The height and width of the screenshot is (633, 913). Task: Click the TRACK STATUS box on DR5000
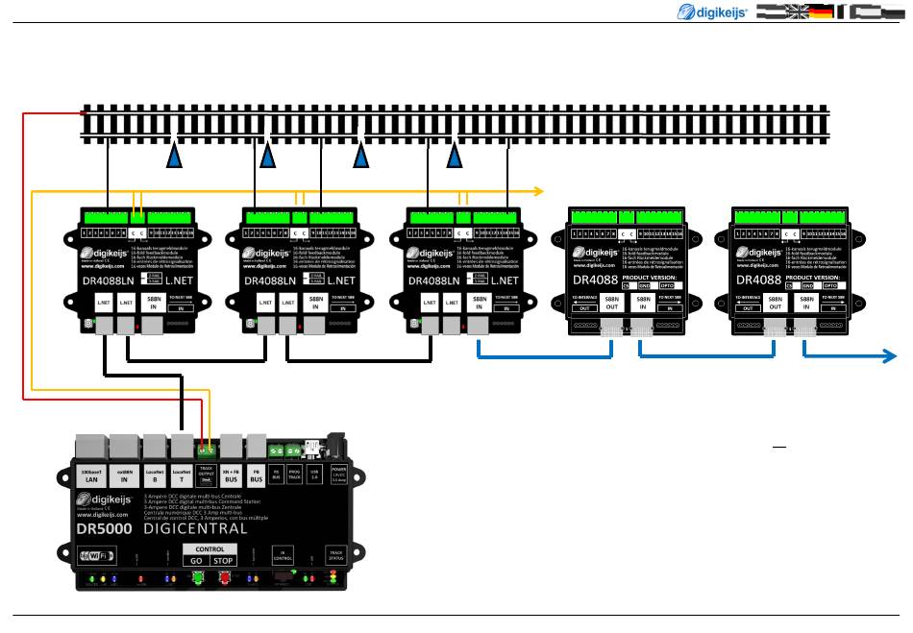(x=336, y=555)
